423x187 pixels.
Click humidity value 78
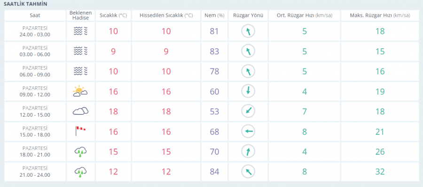pos(214,72)
